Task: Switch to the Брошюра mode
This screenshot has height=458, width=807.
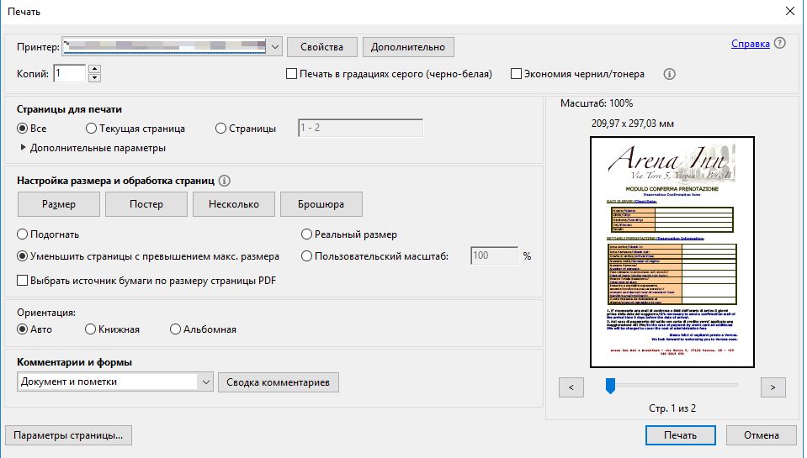Action: [321, 204]
